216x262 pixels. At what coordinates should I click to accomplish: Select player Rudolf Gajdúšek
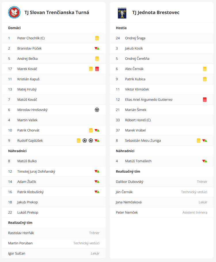point(30,141)
